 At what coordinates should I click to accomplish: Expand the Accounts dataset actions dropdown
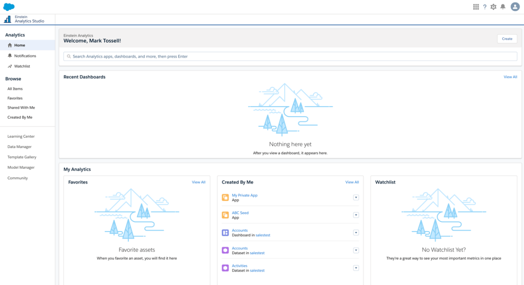click(x=356, y=250)
